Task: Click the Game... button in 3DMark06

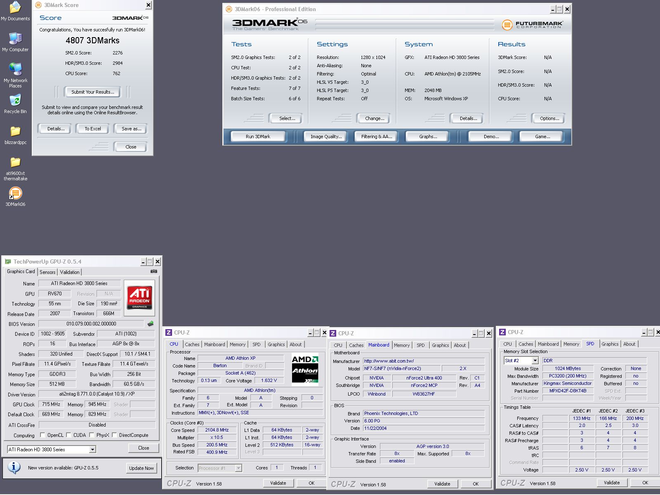Action: click(542, 137)
